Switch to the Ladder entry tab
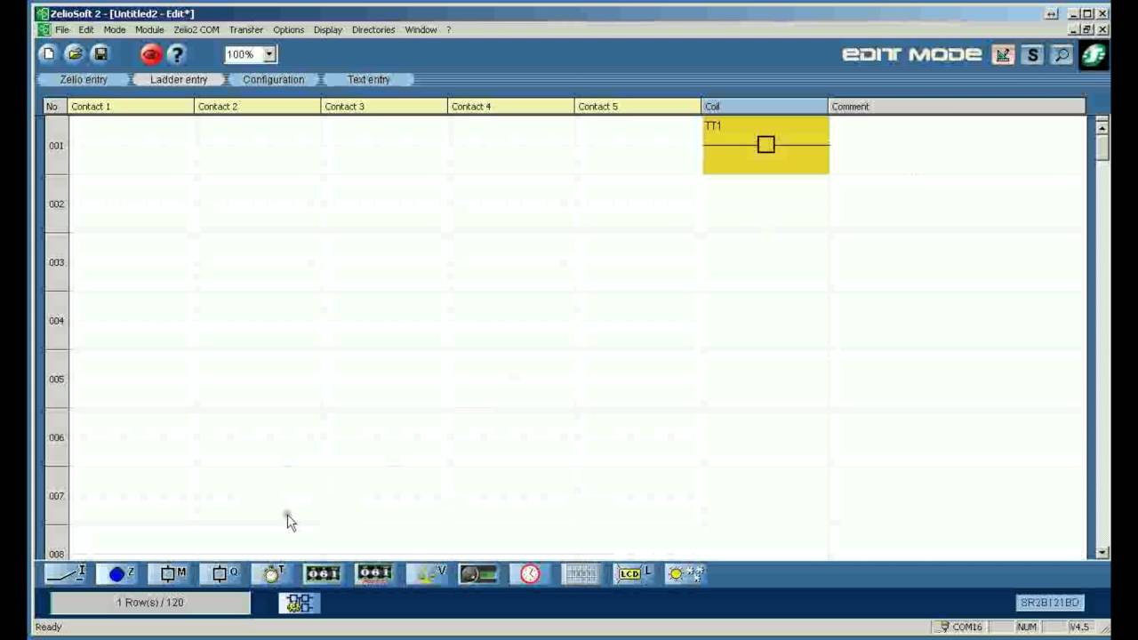 tap(179, 79)
